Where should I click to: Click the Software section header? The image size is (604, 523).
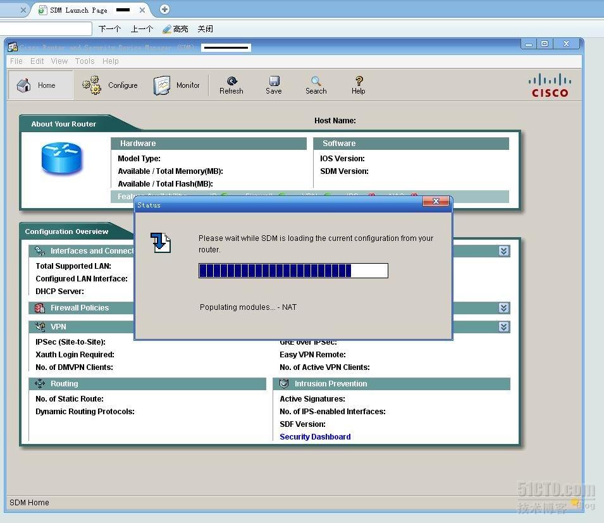tap(411, 144)
